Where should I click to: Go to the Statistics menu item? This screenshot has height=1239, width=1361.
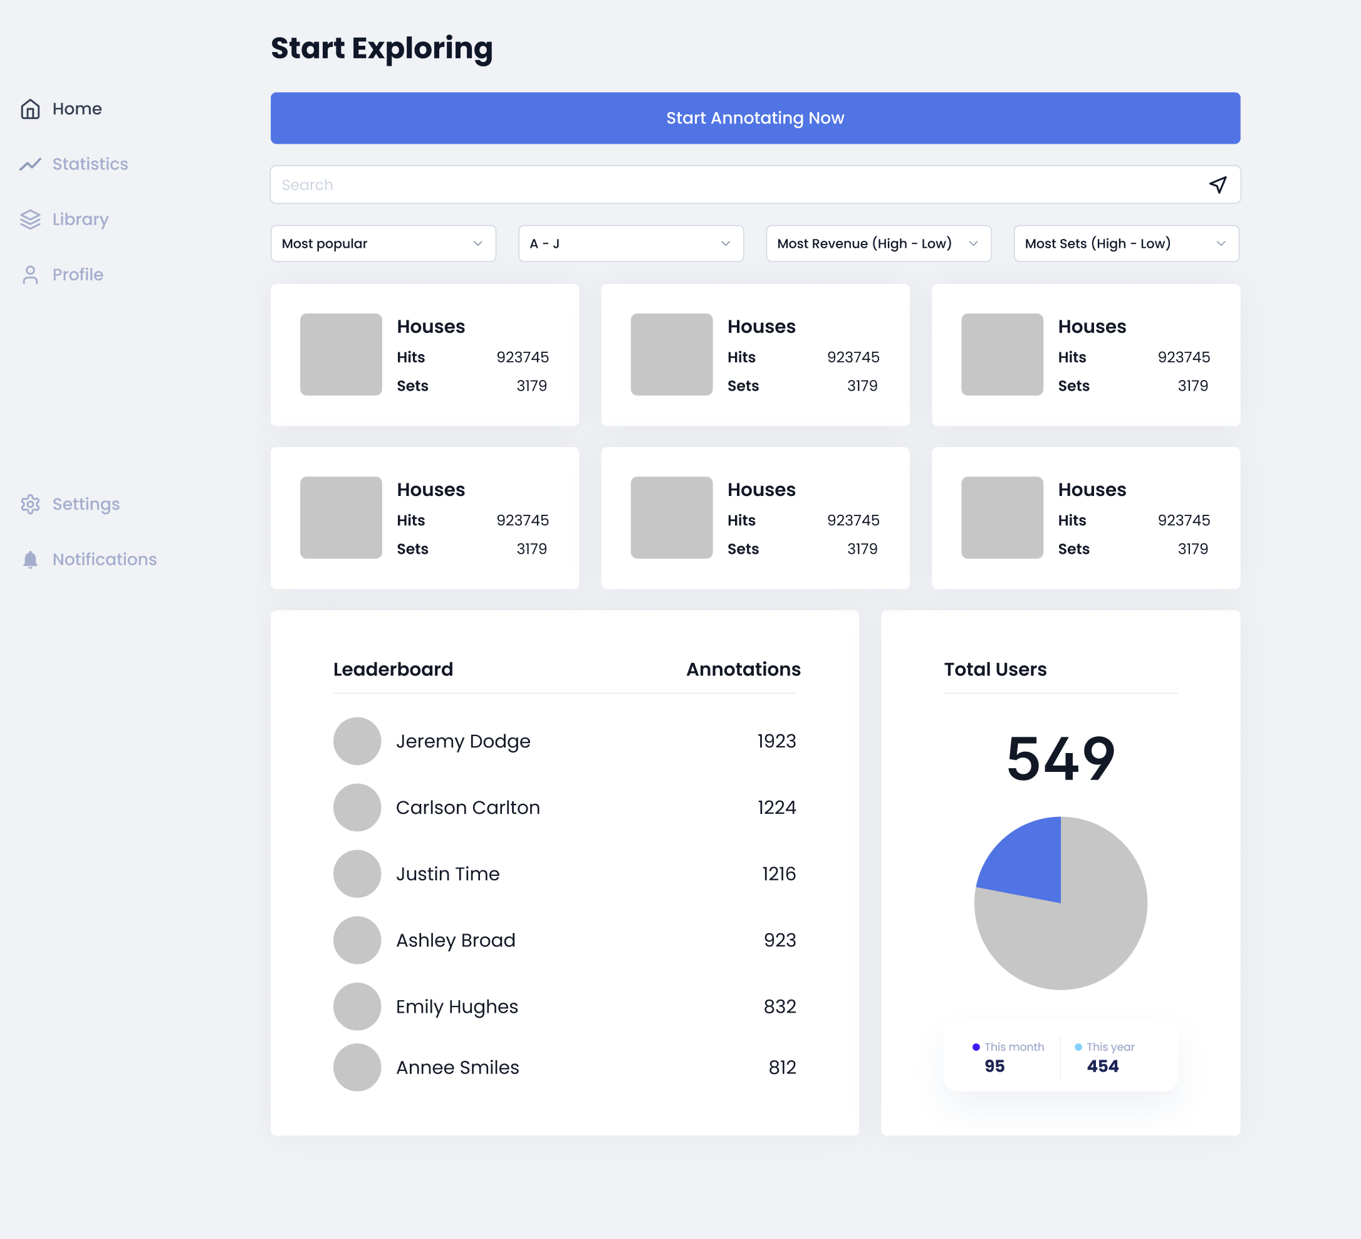click(90, 164)
